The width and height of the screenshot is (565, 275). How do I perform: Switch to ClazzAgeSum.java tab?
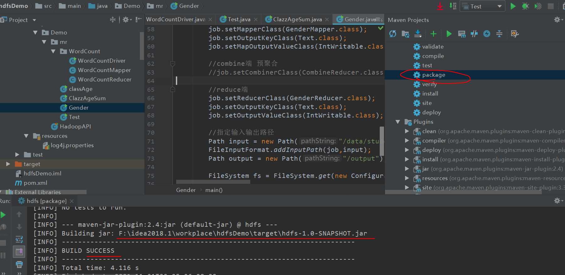point(297,19)
